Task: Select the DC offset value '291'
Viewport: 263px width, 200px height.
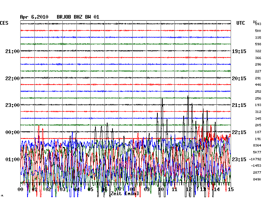Action: [258, 78]
